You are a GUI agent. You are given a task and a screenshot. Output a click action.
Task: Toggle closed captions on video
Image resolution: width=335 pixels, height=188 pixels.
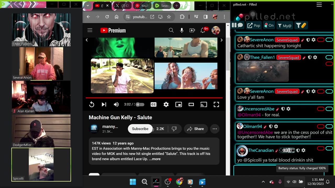pyautogui.click(x=153, y=104)
